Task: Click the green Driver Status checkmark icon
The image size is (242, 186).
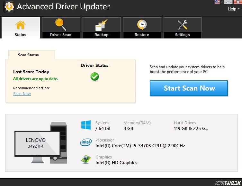Action: click(x=94, y=77)
